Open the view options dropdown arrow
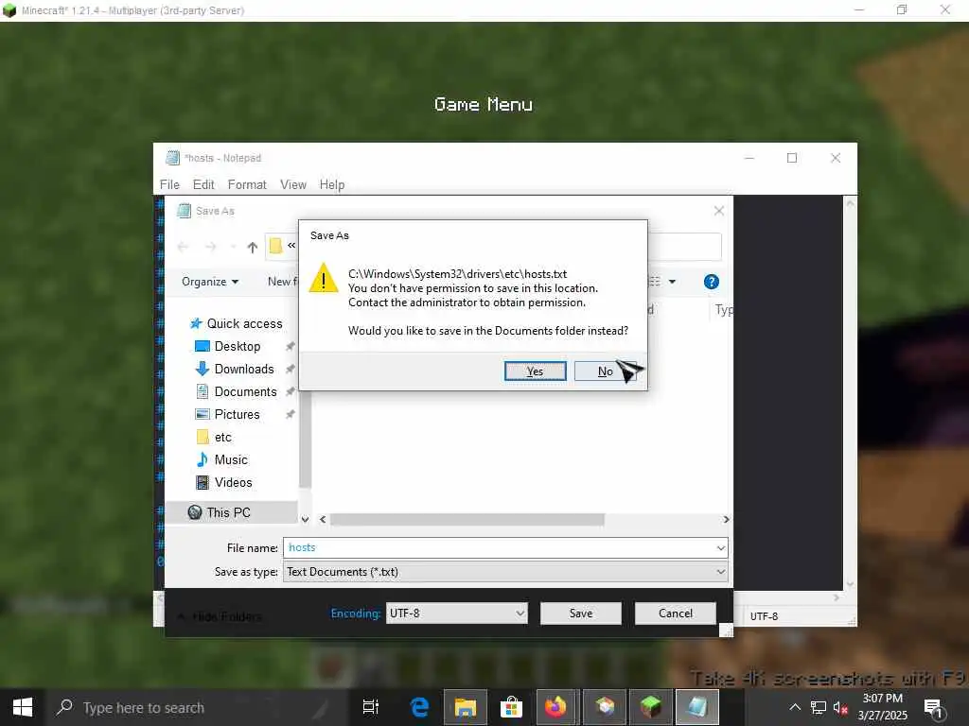Screen dimensions: 969x726 point(673,282)
